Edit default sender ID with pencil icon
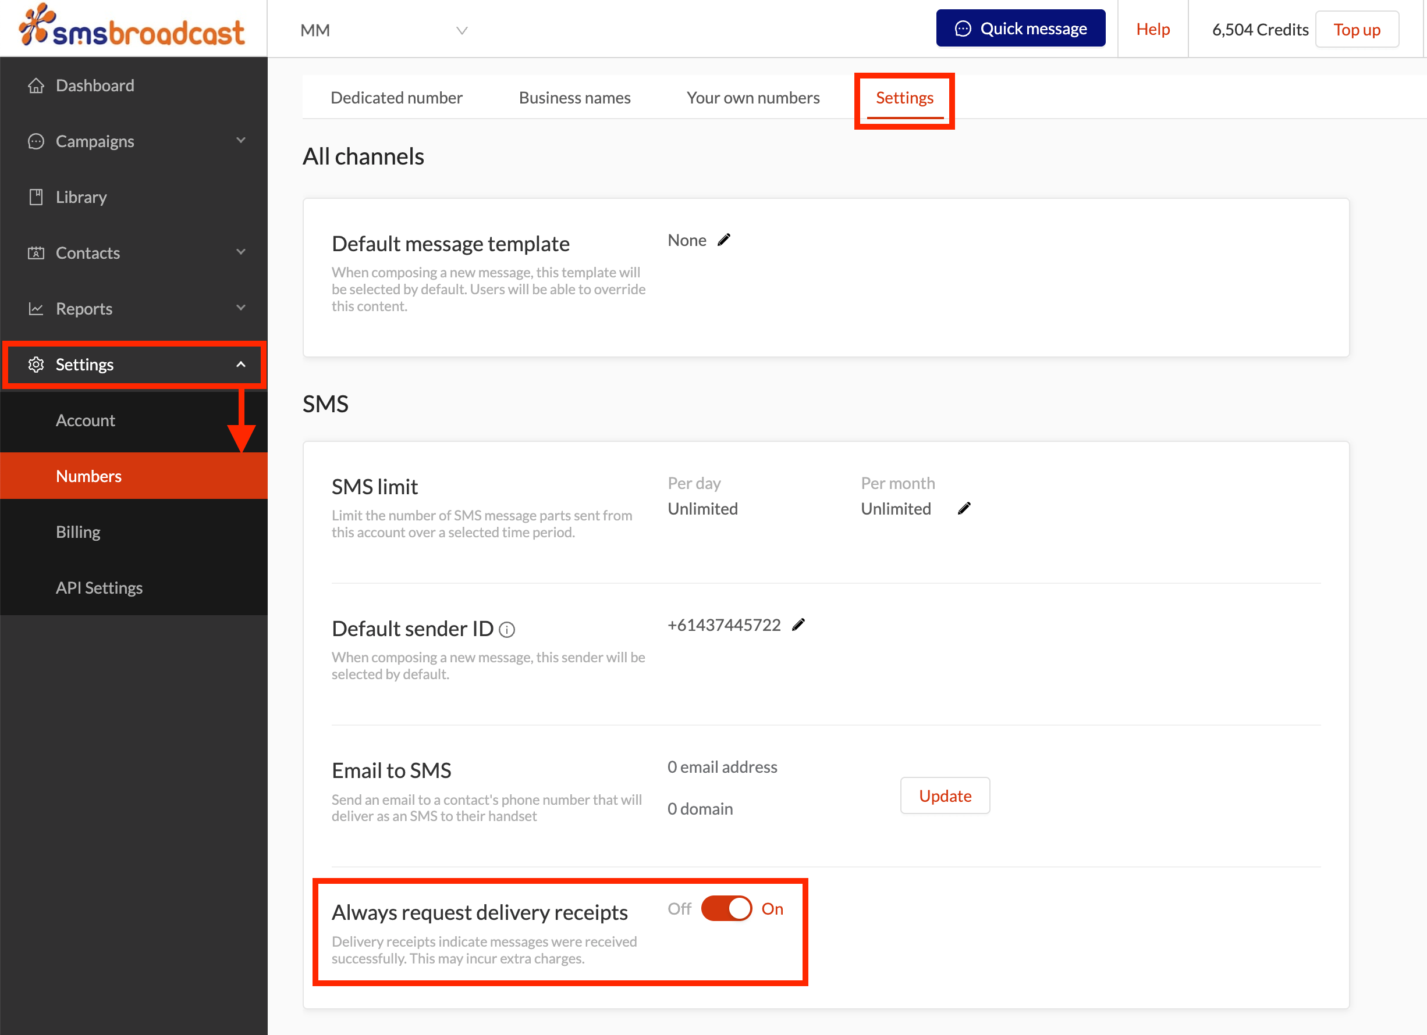The width and height of the screenshot is (1427, 1035). pyautogui.click(x=798, y=624)
